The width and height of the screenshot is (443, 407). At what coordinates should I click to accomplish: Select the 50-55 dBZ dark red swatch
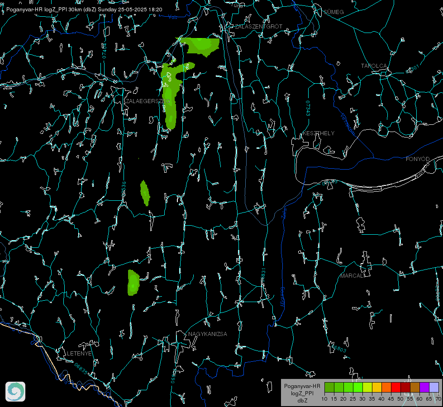tap(405, 387)
